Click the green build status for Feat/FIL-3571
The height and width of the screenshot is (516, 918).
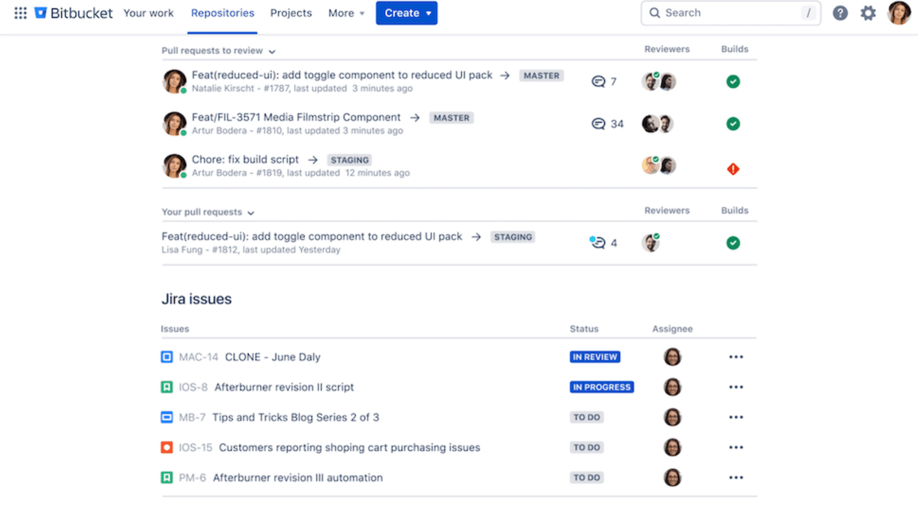click(x=733, y=124)
